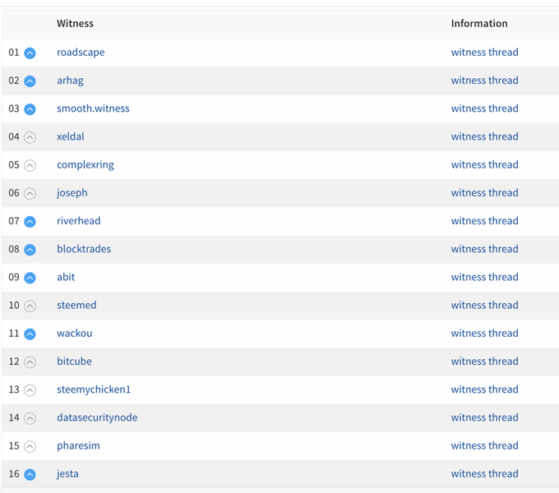Open the wackou witness profile link

click(x=75, y=334)
